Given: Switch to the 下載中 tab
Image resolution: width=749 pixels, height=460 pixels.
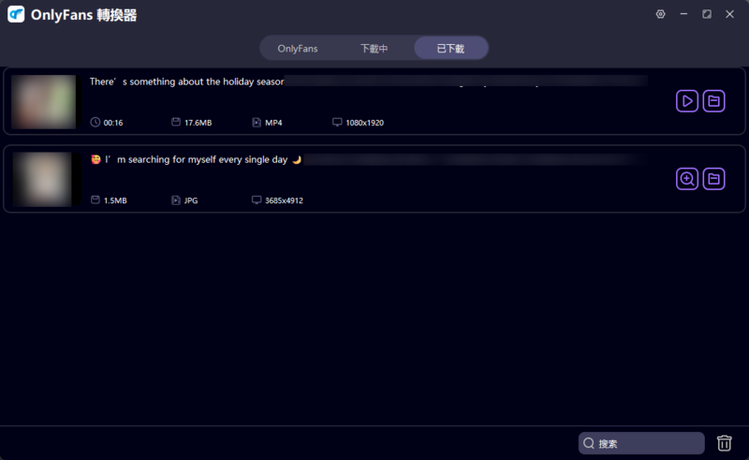Looking at the screenshot, I should (374, 48).
